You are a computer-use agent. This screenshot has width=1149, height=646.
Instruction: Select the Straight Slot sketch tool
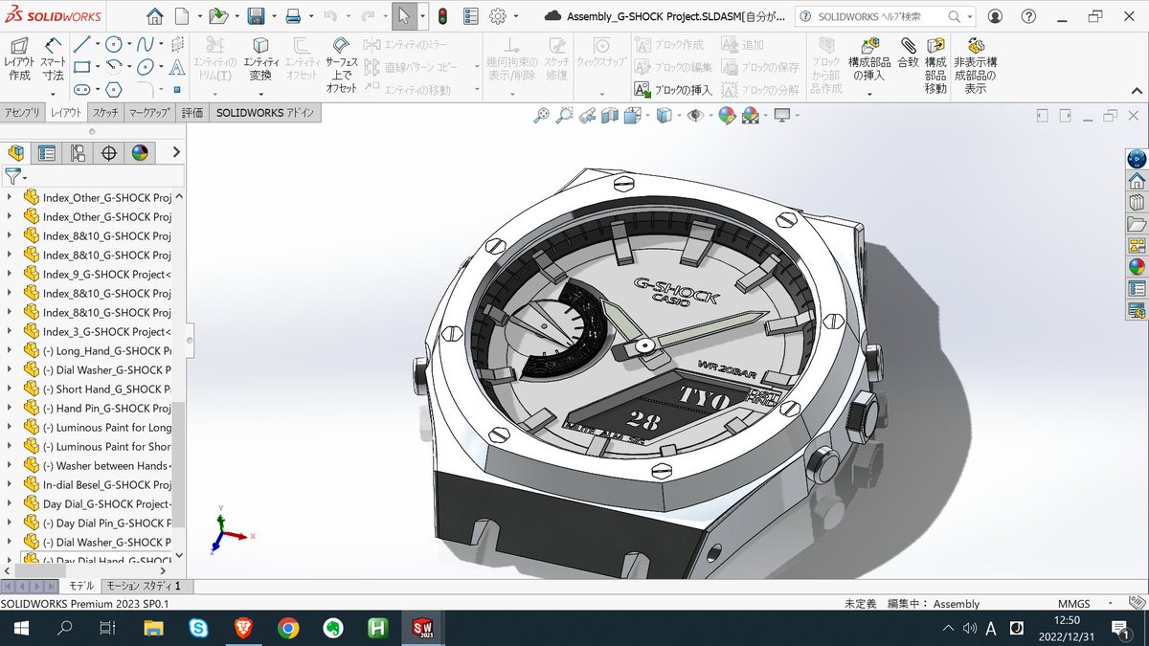click(81, 89)
